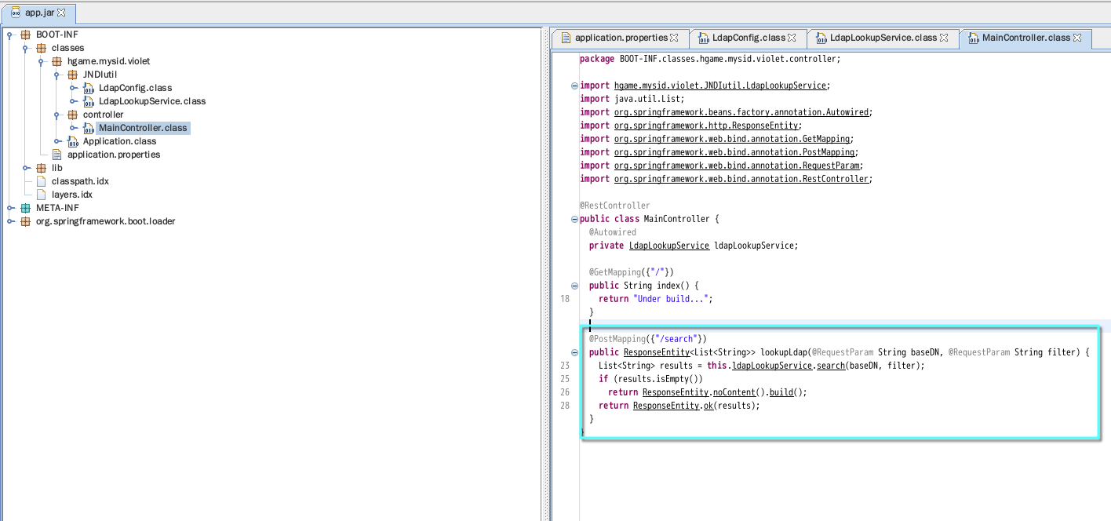The width and height of the screenshot is (1111, 521).
Task: Click the classes package icon
Action: click(42, 48)
